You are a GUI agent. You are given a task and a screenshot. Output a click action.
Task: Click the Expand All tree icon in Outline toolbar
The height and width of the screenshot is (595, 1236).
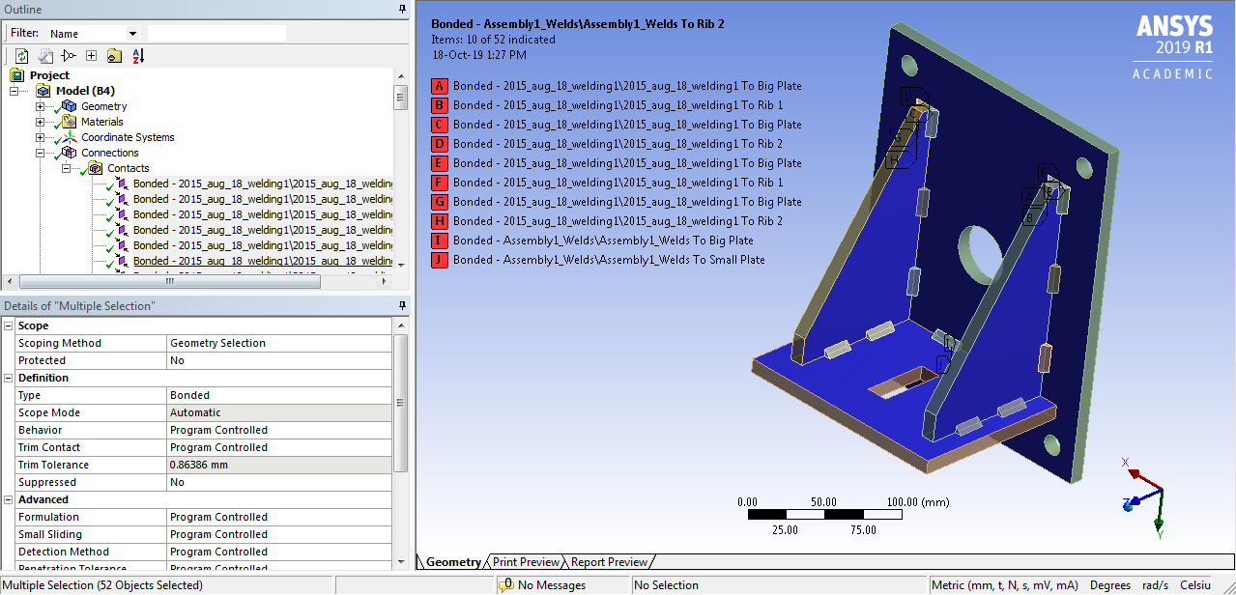[x=91, y=55]
